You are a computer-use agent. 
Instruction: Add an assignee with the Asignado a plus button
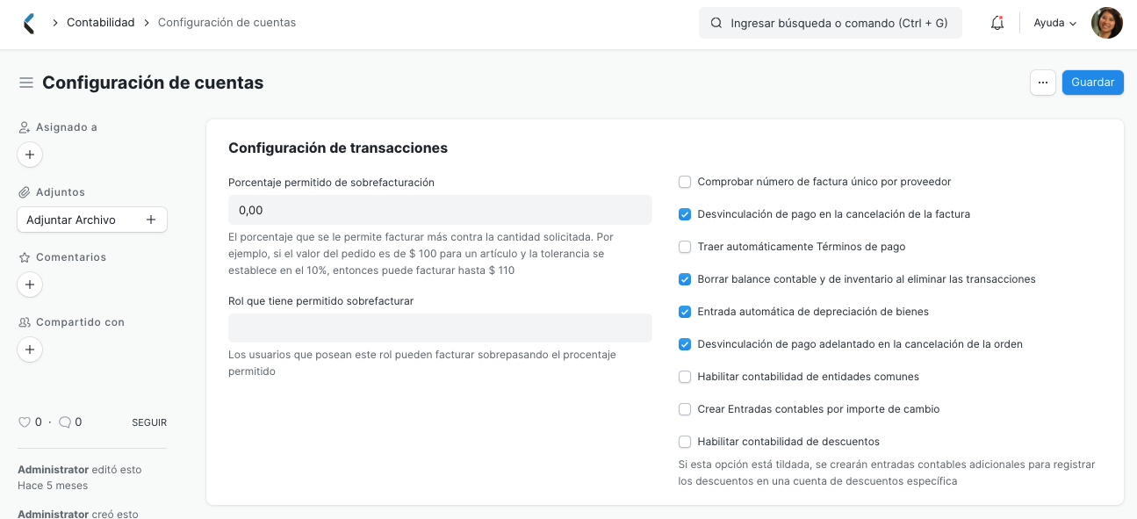click(x=30, y=155)
